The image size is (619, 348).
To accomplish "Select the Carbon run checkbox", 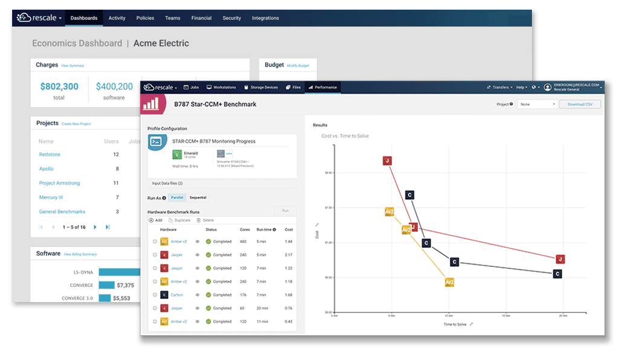I will [155, 295].
